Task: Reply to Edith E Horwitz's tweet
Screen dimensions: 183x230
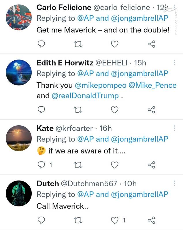Action: click(x=41, y=110)
